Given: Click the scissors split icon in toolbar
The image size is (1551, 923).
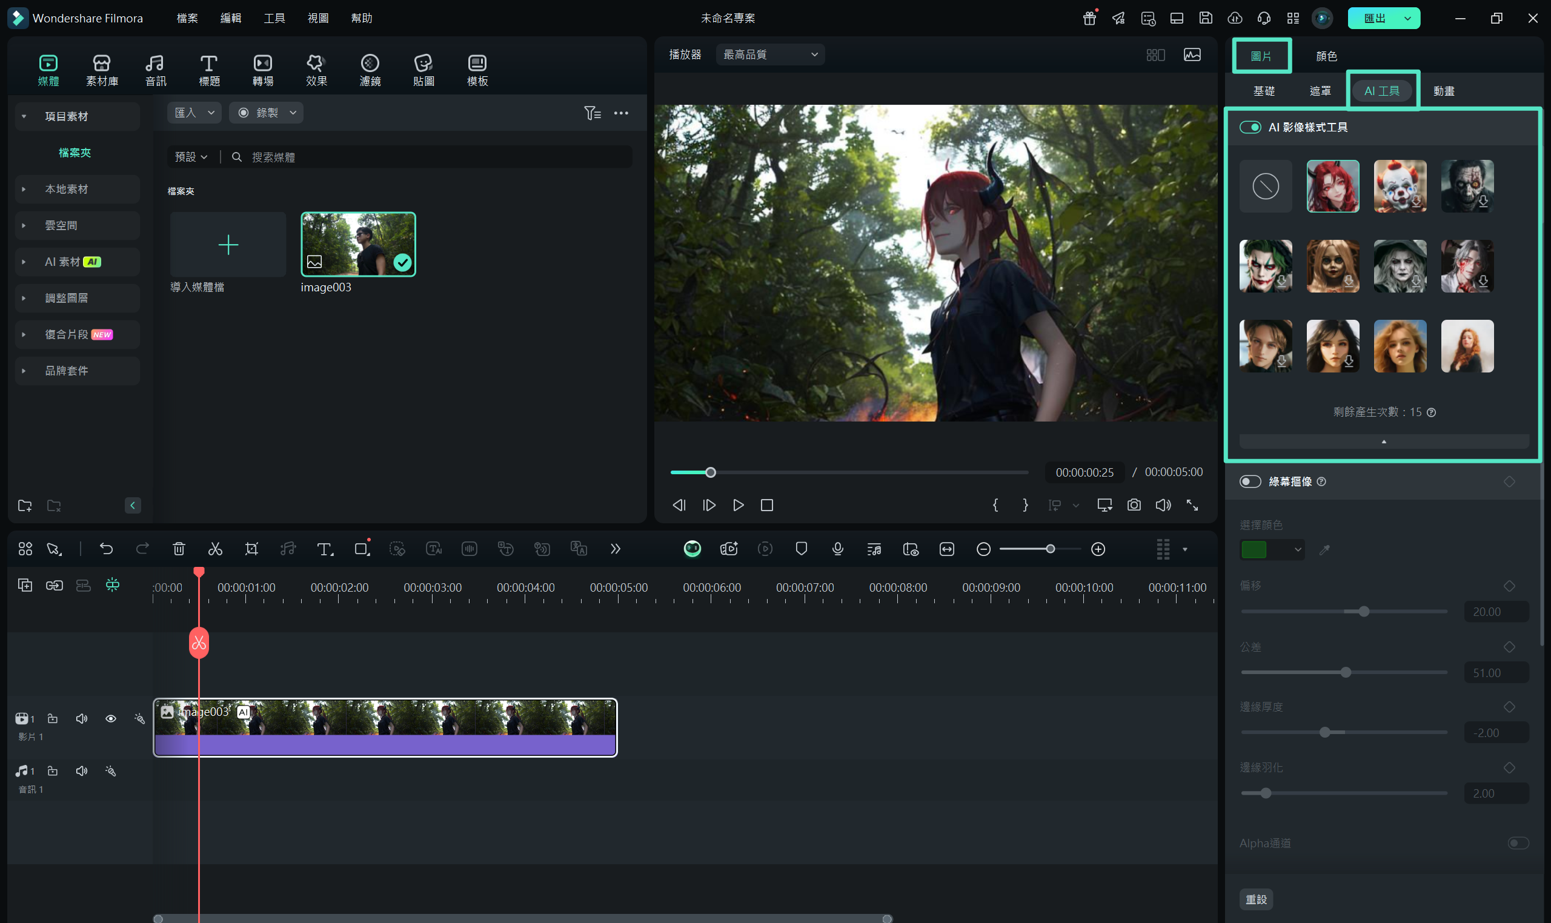Looking at the screenshot, I should (x=214, y=549).
